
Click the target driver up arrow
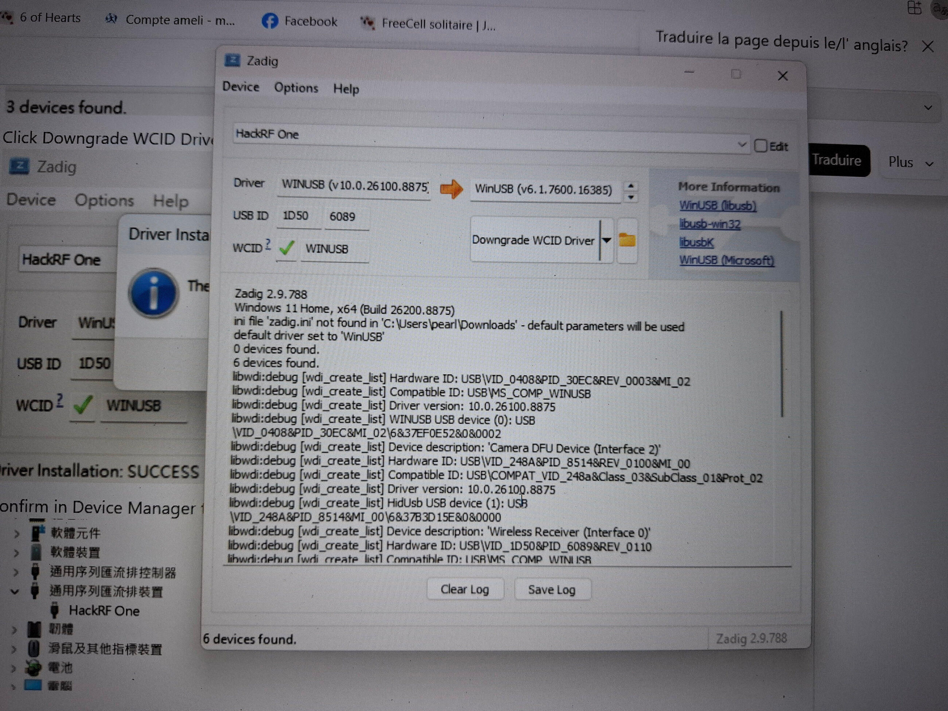(x=630, y=186)
